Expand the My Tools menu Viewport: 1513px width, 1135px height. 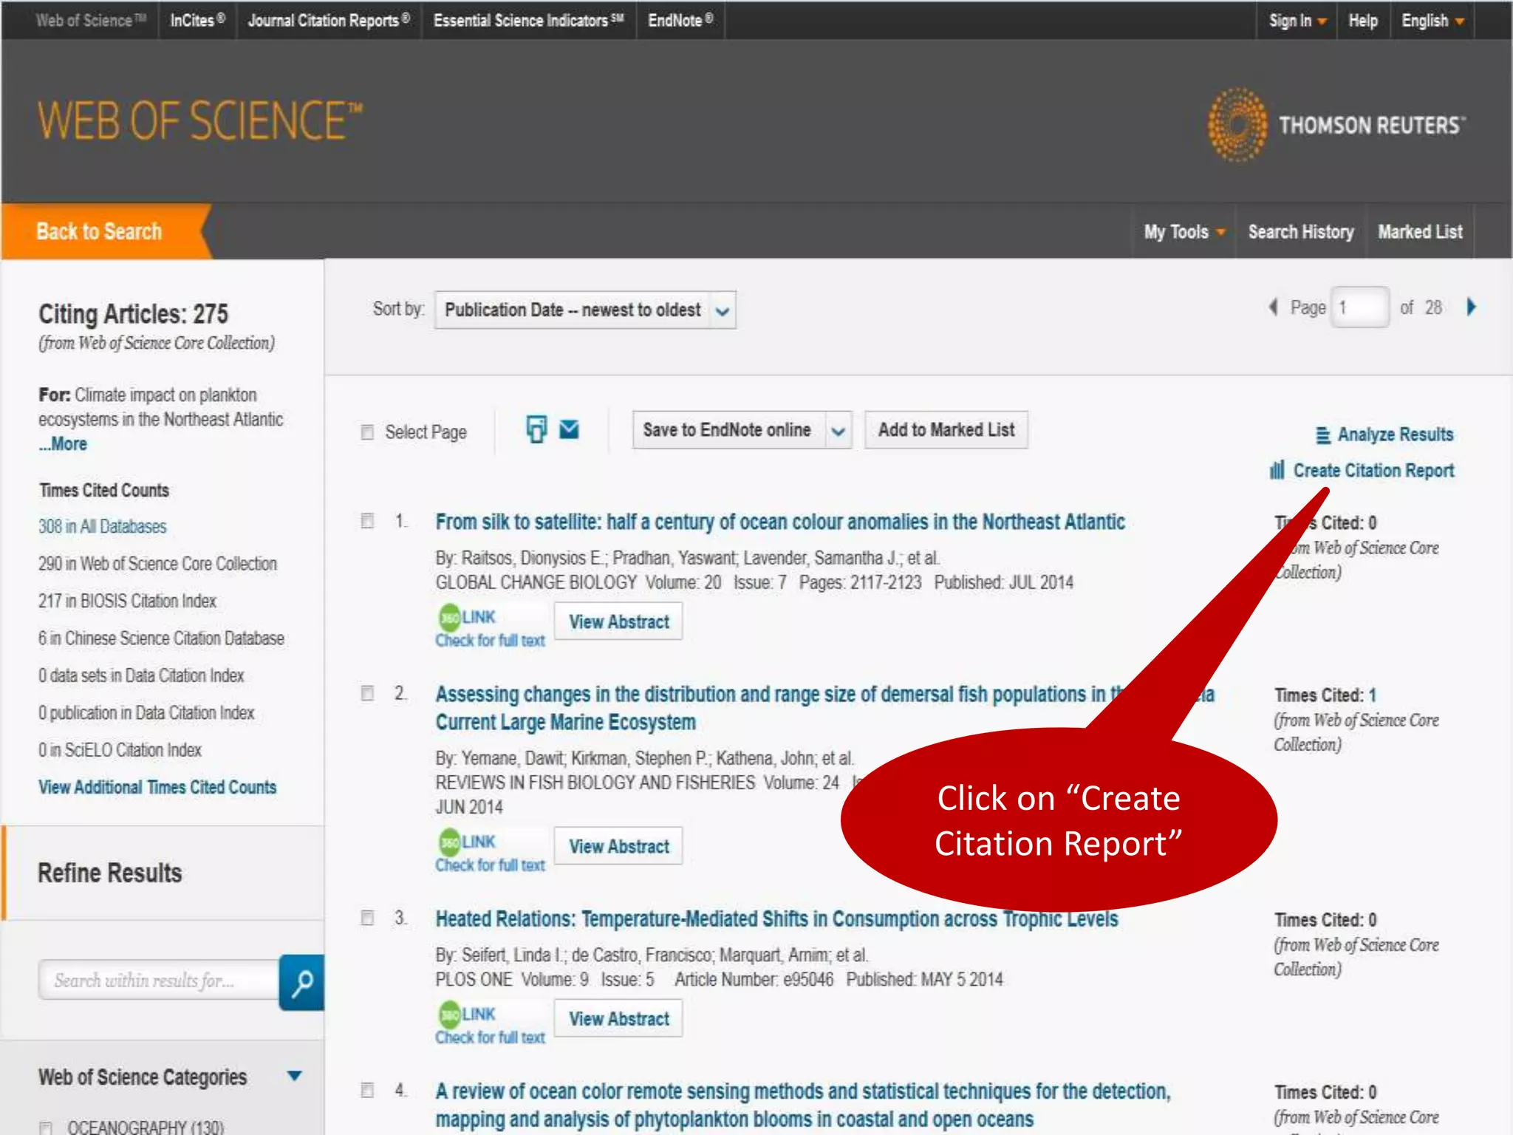click(x=1184, y=232)
